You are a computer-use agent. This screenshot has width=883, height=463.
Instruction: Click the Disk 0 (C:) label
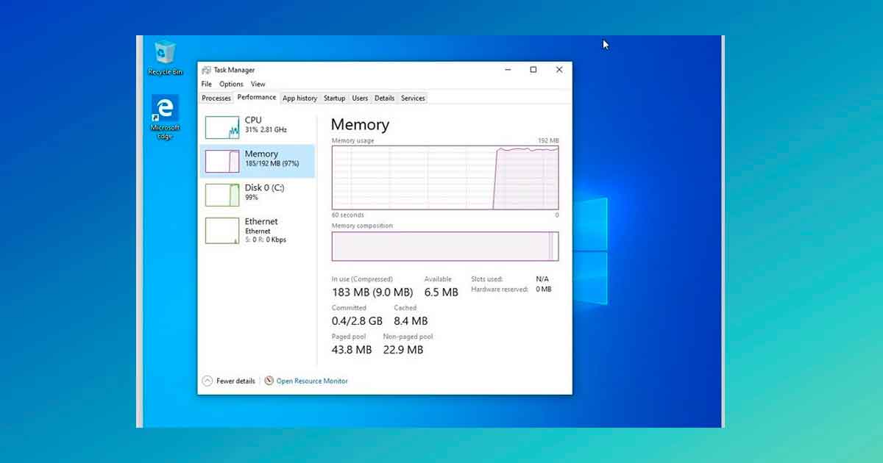point(264,188)
